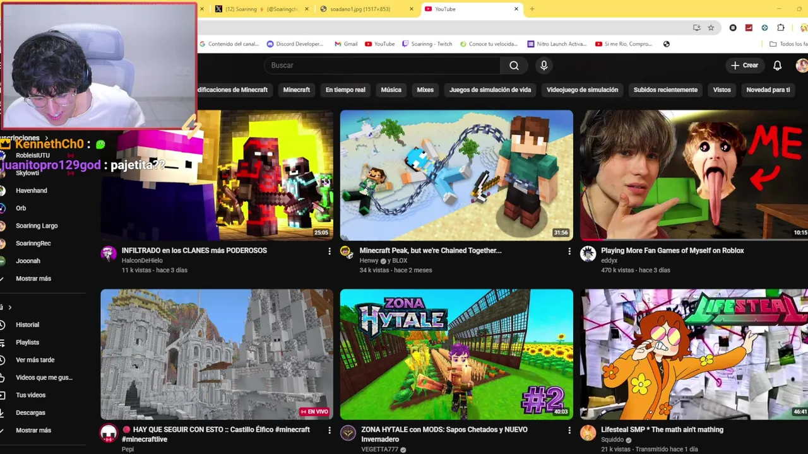Play Castillo Élfico live stream thumbnail

click(x=217, y=354)
